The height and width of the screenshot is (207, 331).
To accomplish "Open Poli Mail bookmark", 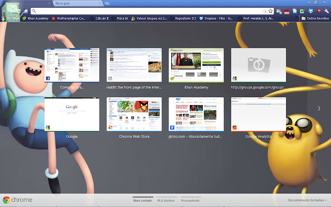I will coord(11,19).
